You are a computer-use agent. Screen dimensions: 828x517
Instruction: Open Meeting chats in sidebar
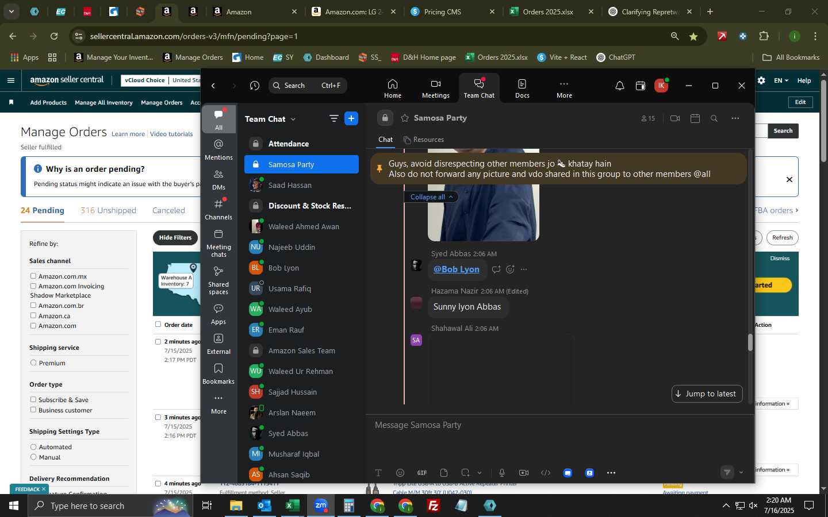(218, 243)
